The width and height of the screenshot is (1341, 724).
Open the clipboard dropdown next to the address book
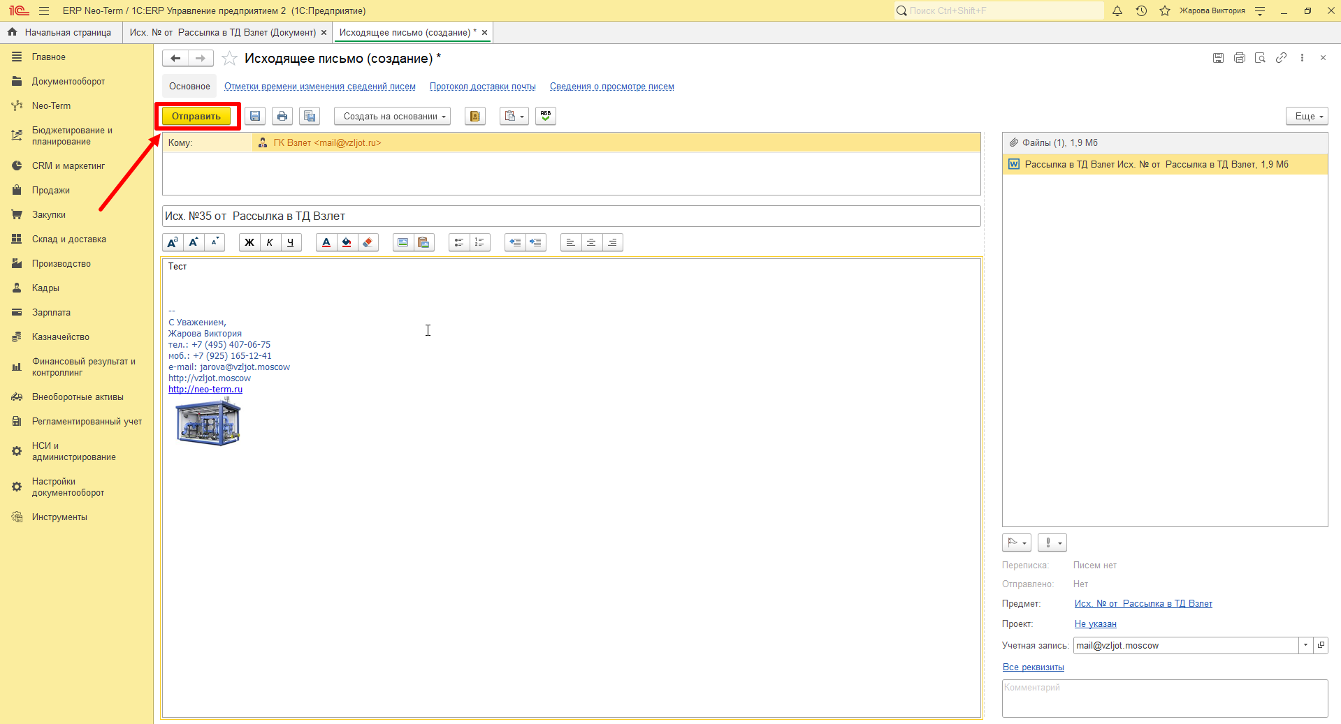514,116
